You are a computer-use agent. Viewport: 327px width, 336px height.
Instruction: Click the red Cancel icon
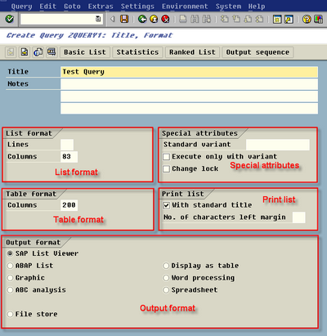pyautogui.click(x=165, y=19)
